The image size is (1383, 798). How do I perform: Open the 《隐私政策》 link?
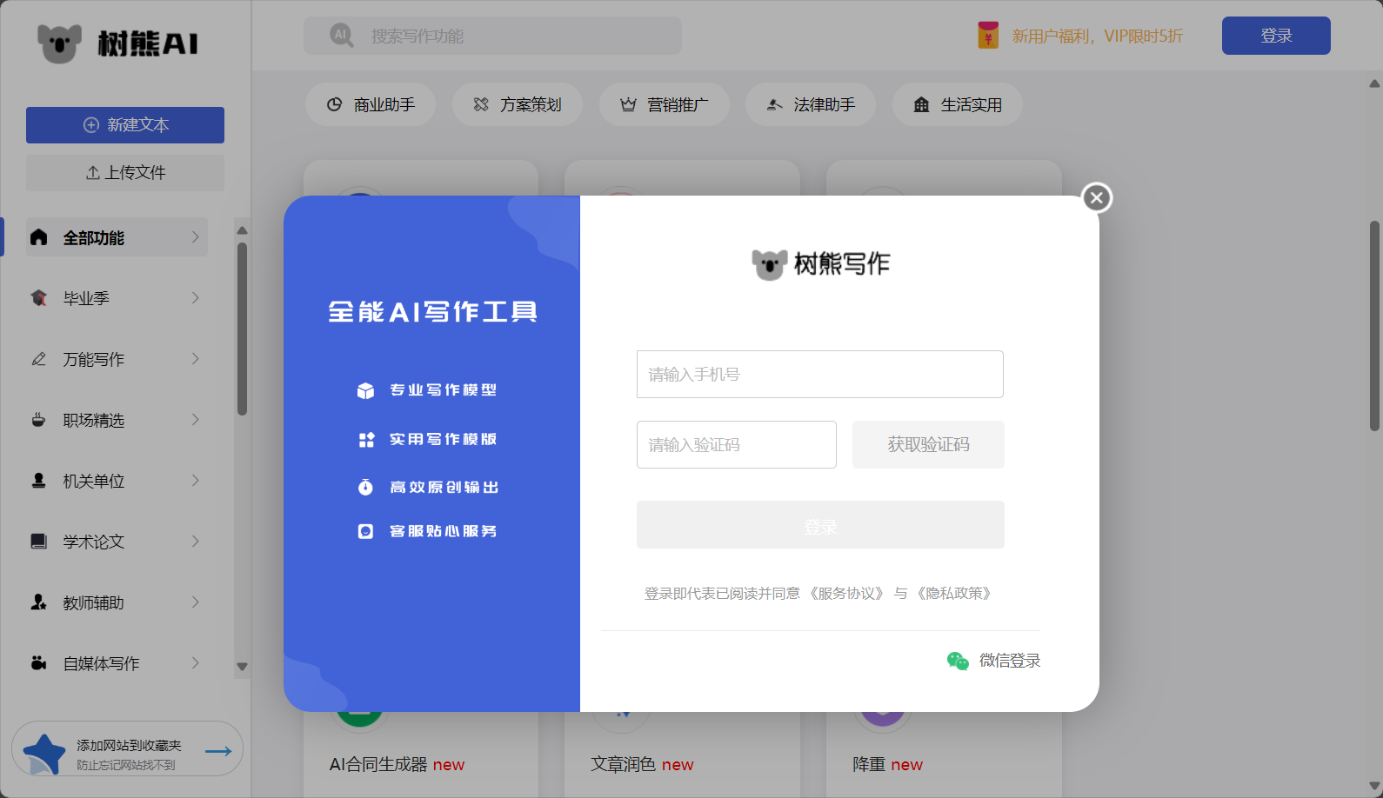[954, 593]
